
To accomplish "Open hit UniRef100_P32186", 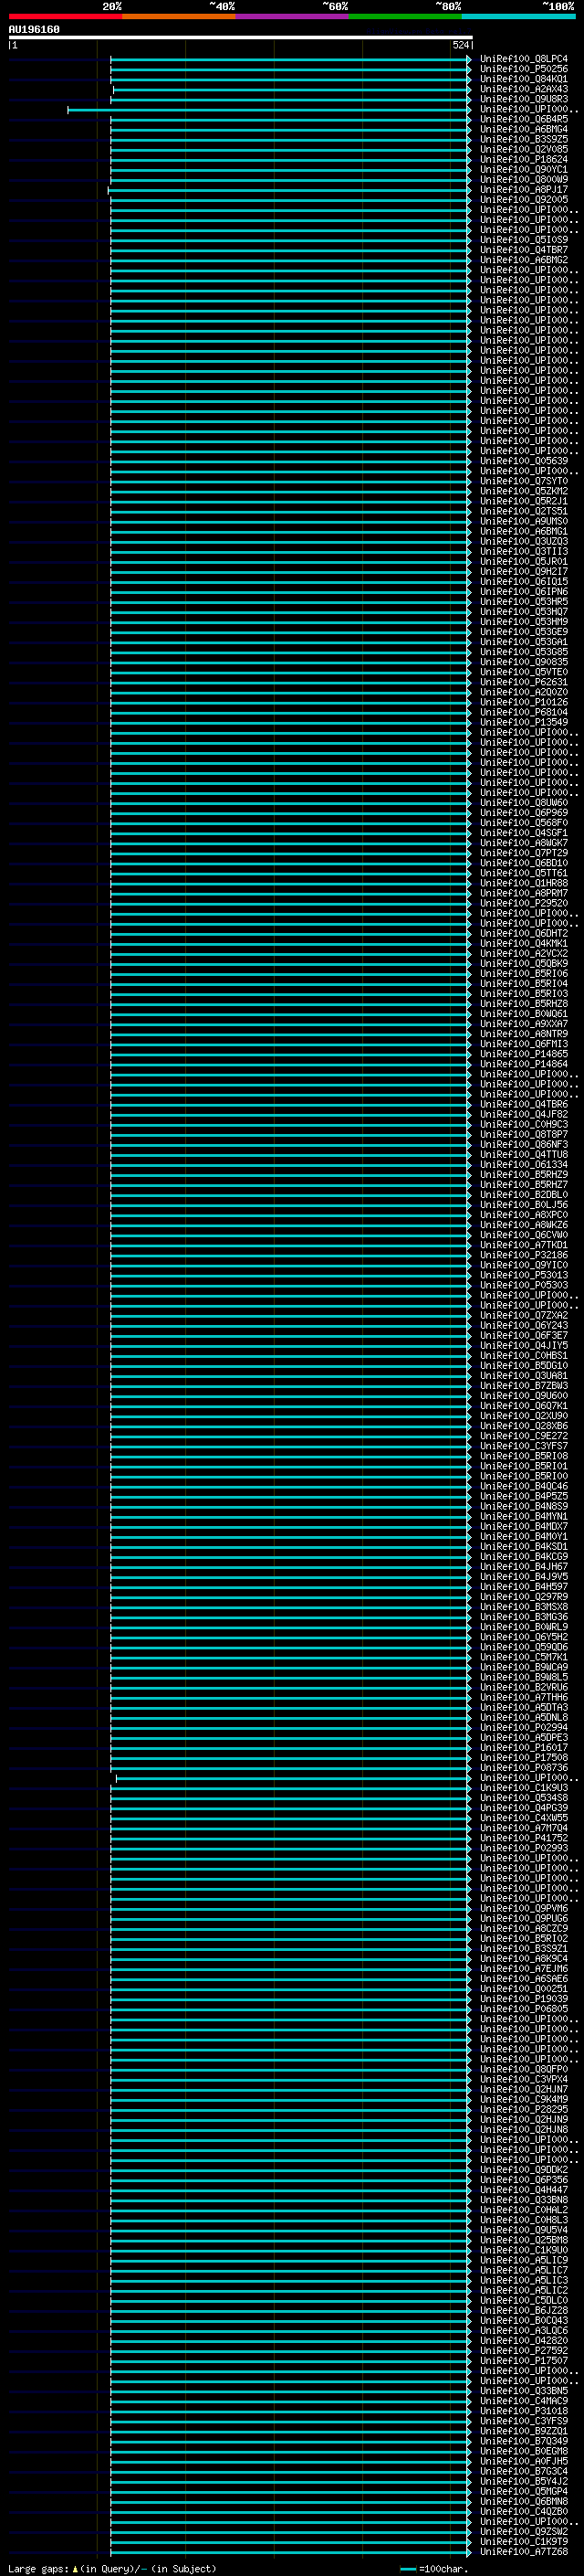I will coord(523,1255).
